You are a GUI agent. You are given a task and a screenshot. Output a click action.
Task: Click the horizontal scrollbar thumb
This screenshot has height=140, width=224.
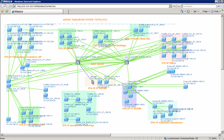point(57,134)
